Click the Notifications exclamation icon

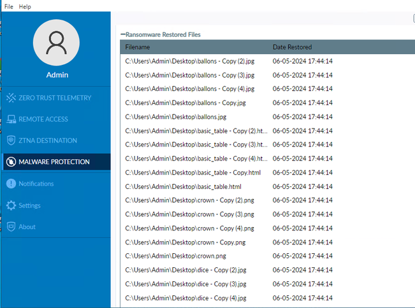11,183
